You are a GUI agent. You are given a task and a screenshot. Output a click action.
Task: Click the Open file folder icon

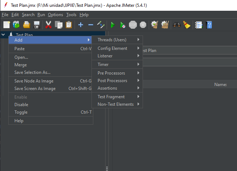click(x=26, y=25)
